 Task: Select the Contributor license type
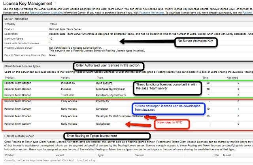[103, 101]
